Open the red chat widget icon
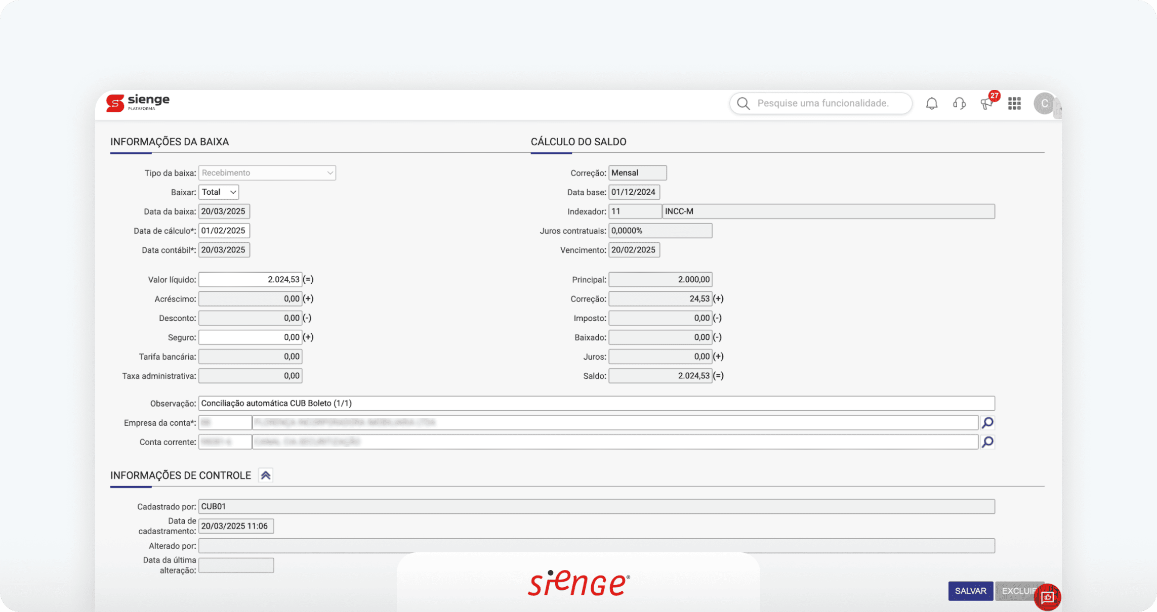This screenshot has height=612, width=1157. click(1047, 597)
